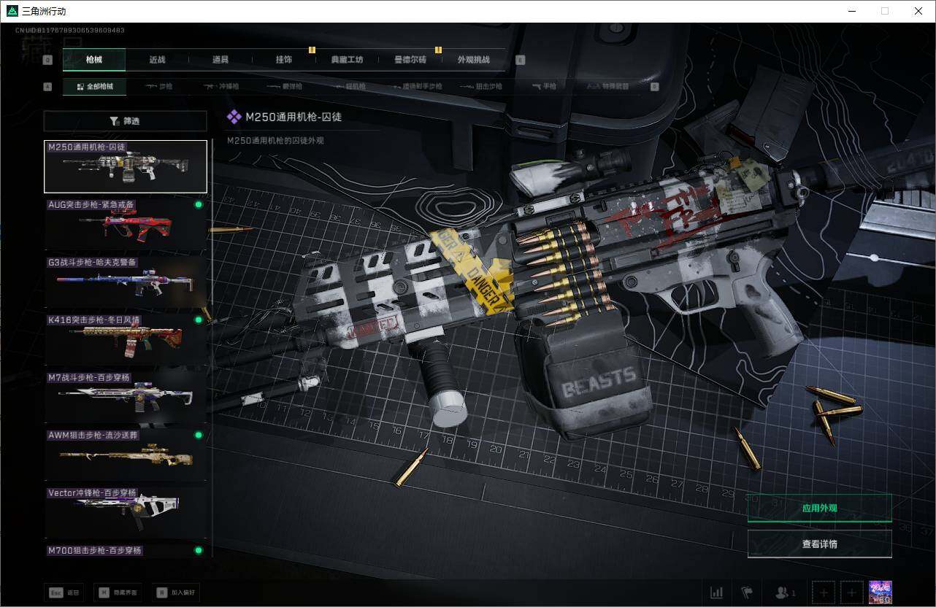Screen dimensions: 936x607
Task: Click the description text M250通用机枪的囚徒外观
Action: 275,140
